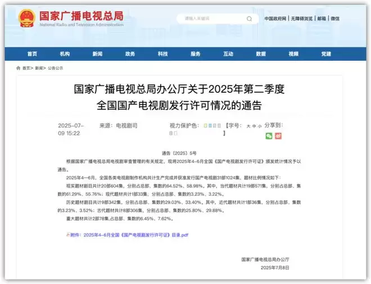The image size is (371, 284).
Task: Share the article to Weibo
Action: (x=278, y=136)
